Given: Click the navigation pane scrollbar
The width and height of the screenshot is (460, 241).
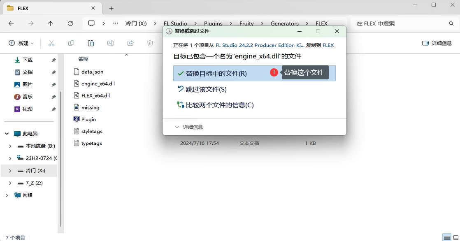Looking at the screenshot, I should [61, 159].
